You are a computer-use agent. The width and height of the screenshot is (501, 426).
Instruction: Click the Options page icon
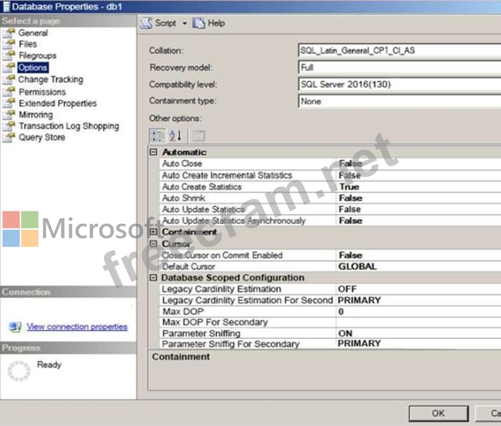9,67
